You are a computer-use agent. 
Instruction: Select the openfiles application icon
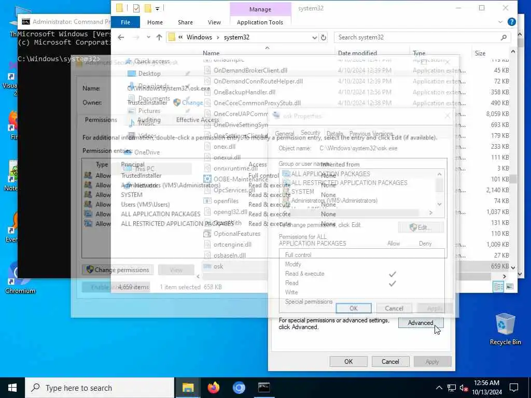[x=207, y=201]
